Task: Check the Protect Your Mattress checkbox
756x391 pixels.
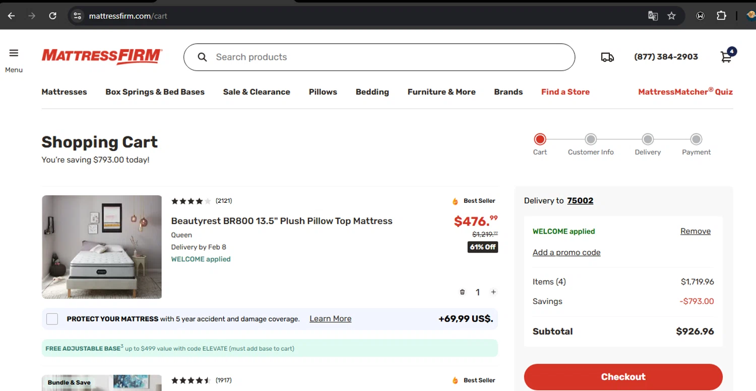Action: click(x=52, y=319)
